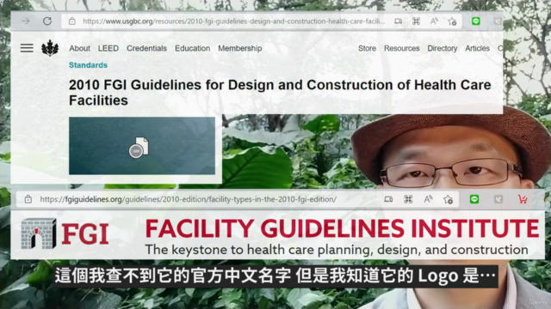Open the Membership menu item
This screenshot has height=309, width=551.
point(239,48)
